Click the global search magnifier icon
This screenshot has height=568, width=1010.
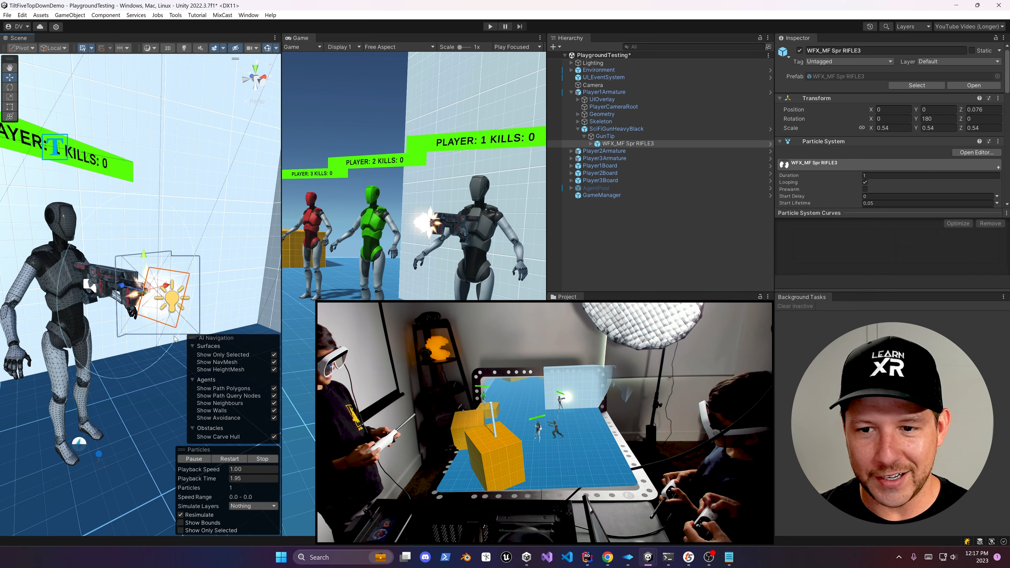886,27
